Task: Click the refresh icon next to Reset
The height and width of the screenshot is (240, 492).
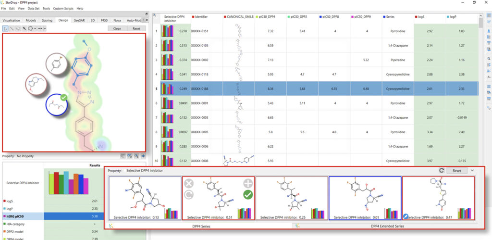Action: coord(441,170)
